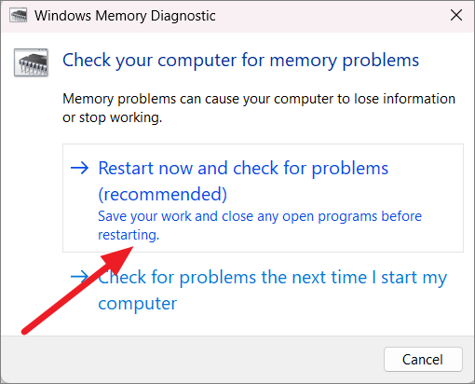Click the memory chip icon in title bar

(19, 16)
